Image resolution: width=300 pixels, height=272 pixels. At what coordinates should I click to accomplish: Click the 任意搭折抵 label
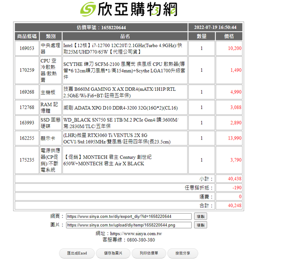pyautogui.click(x=199, y=187)
